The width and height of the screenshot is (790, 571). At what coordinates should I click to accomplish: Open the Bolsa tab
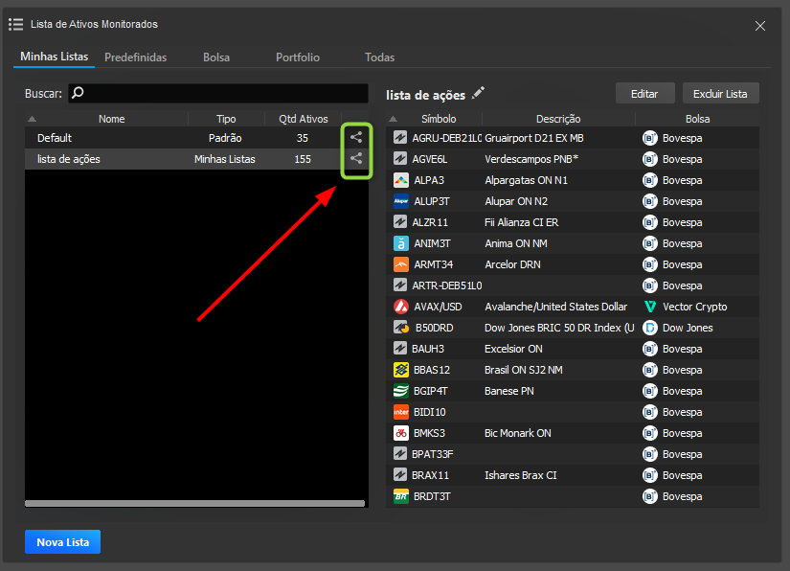(x=216, y=57)
